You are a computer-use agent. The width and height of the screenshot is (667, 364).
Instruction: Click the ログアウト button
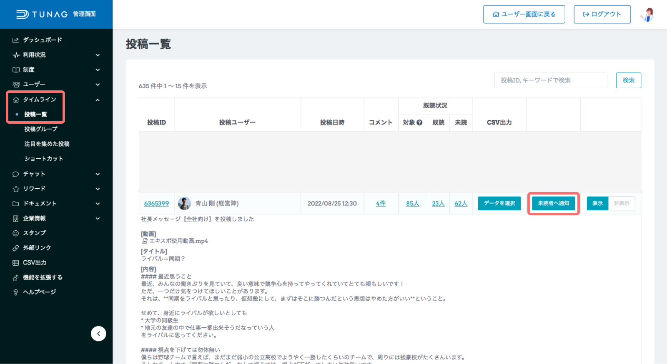602,14
